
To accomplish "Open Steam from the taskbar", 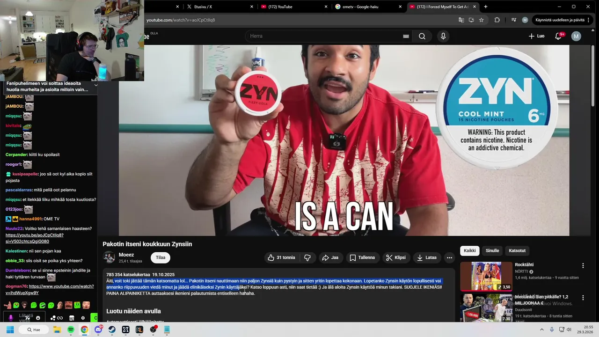I will (x=112, y=330).
